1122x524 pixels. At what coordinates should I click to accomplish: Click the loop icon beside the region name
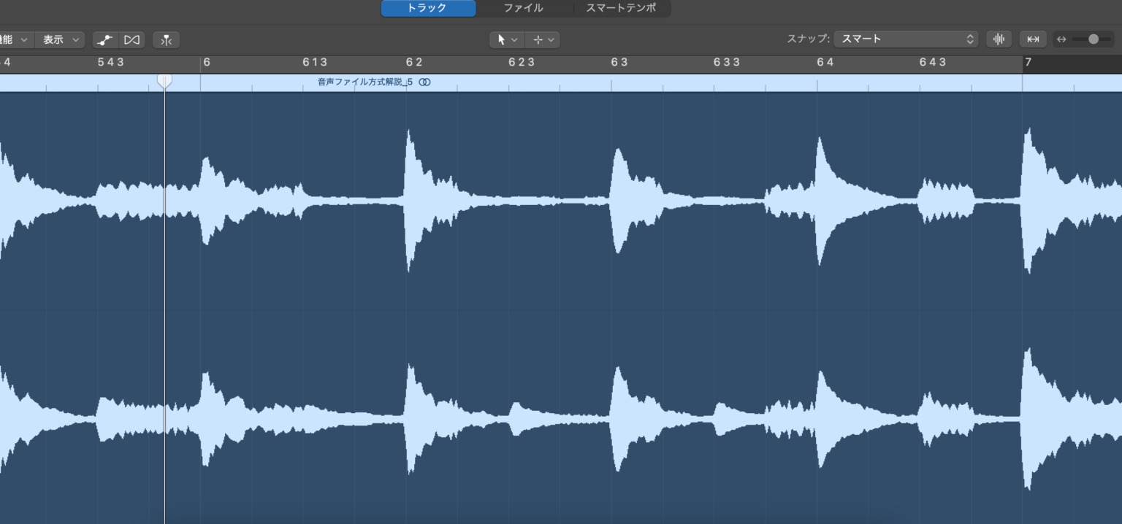tap(424, 82)
